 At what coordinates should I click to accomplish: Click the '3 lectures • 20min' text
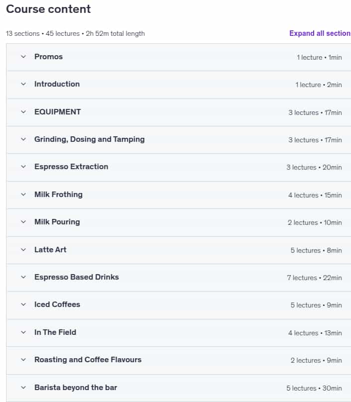pyautogui.click(x=314, y=168)
